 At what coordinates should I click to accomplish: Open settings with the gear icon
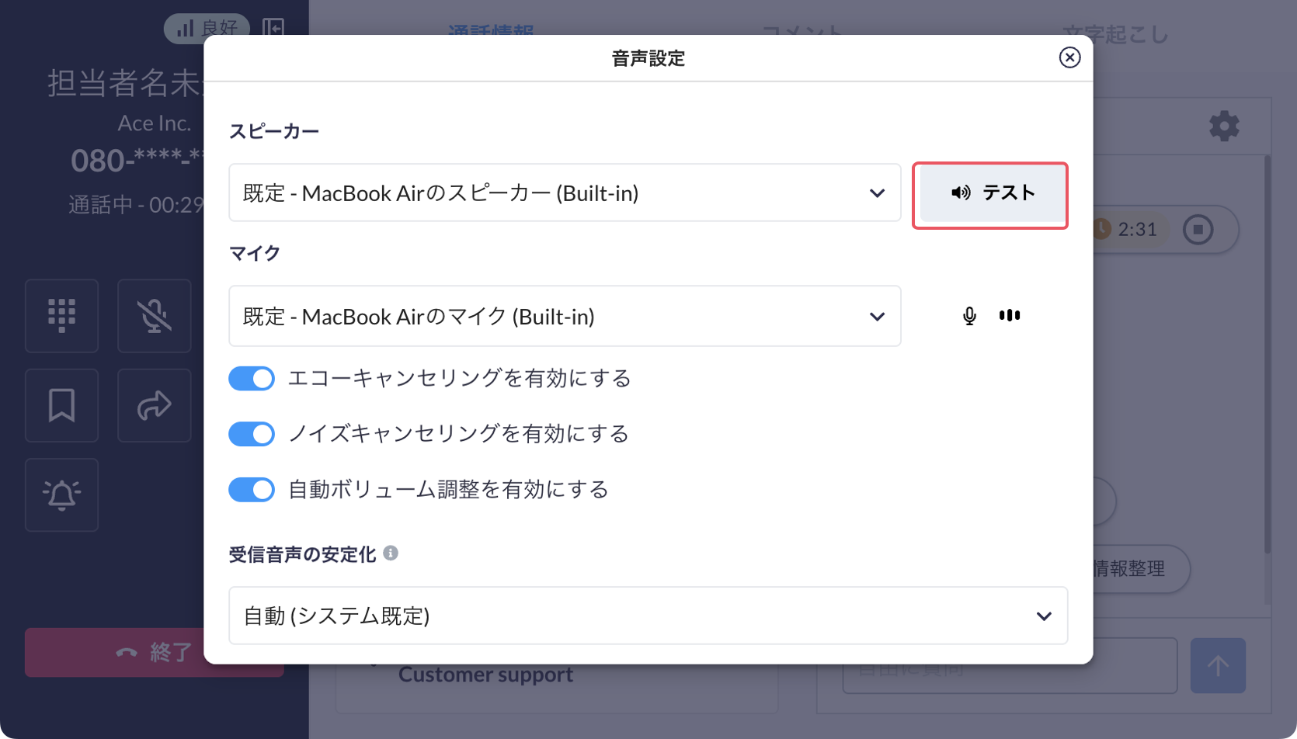[x=1224, y=126]
